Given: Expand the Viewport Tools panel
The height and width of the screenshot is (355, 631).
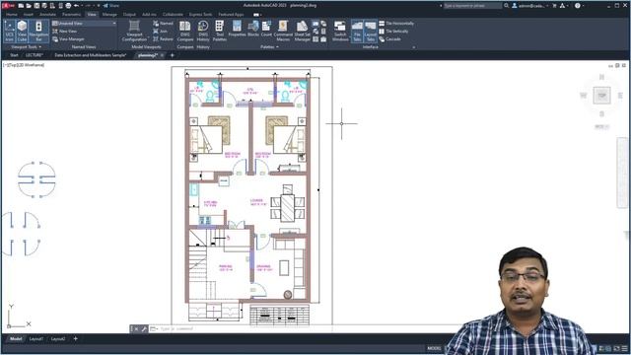Looking at the screenshot, I should click(27, 47).
